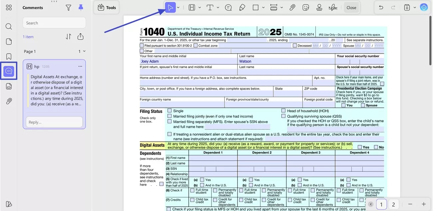433x211 pixels.
Task: Click the paperclip attachment tool in toolbar
Action: pyautogui.click(x=292, y=7)
